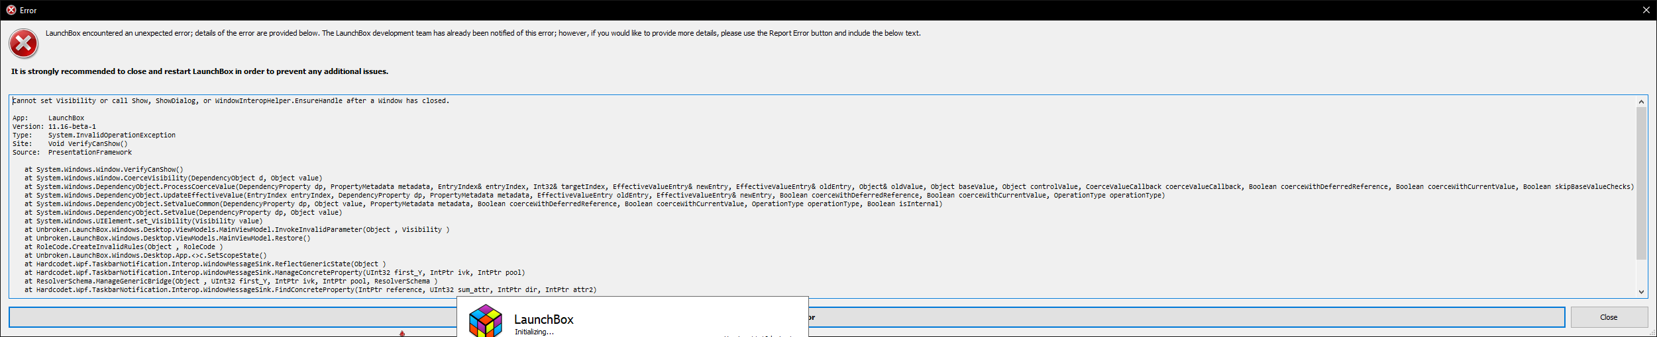Screen dimensions: 1657x337
Task: Click the 'MainViewModel.InvokeInvalidParameter' stack line
Action: click(237, 230)
